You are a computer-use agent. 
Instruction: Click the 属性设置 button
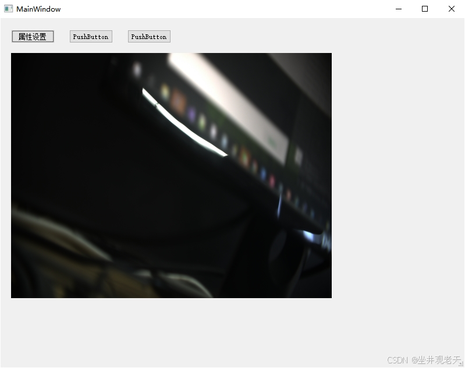point(33,37)
